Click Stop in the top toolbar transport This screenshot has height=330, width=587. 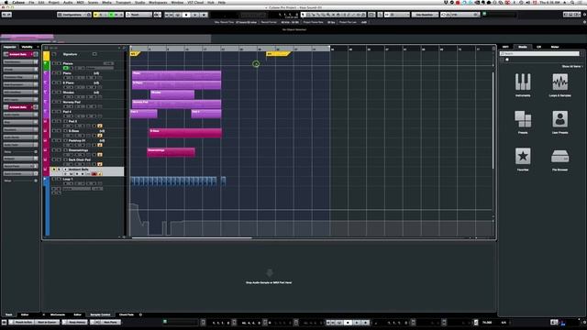186,15
